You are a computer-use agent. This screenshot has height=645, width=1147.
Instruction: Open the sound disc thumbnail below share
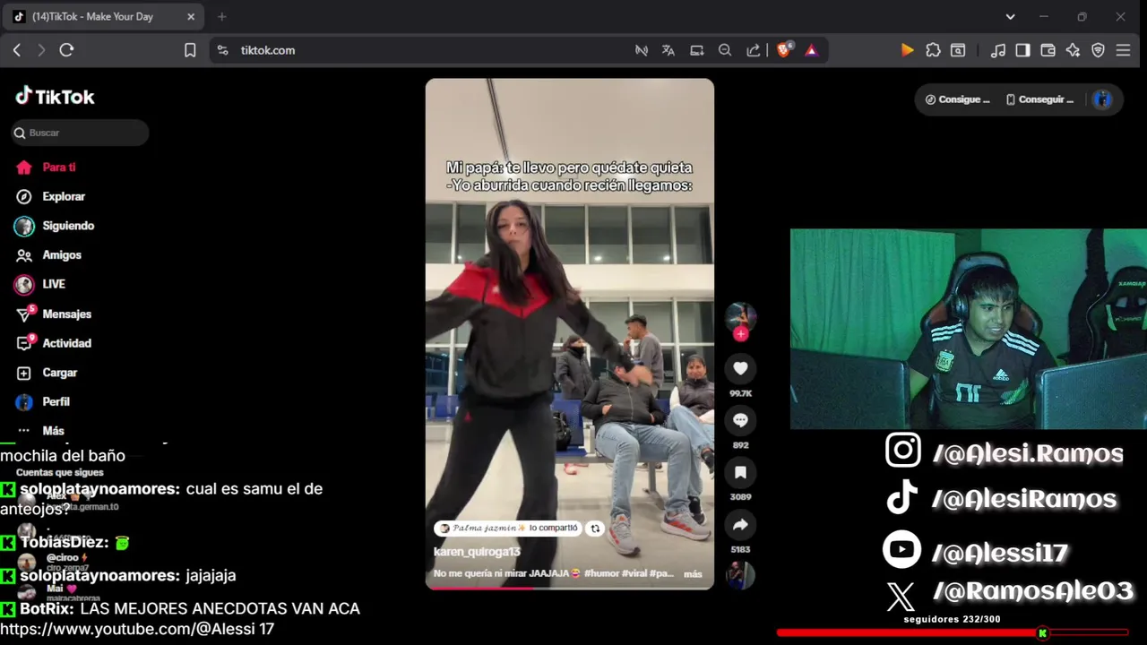(740, 575)
